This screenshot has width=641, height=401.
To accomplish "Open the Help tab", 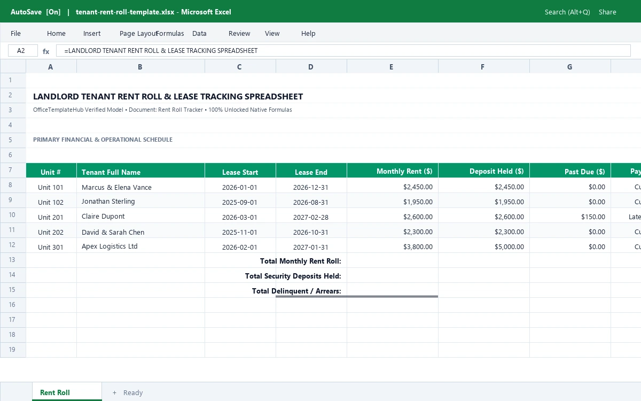I will (x=308, y=33).
